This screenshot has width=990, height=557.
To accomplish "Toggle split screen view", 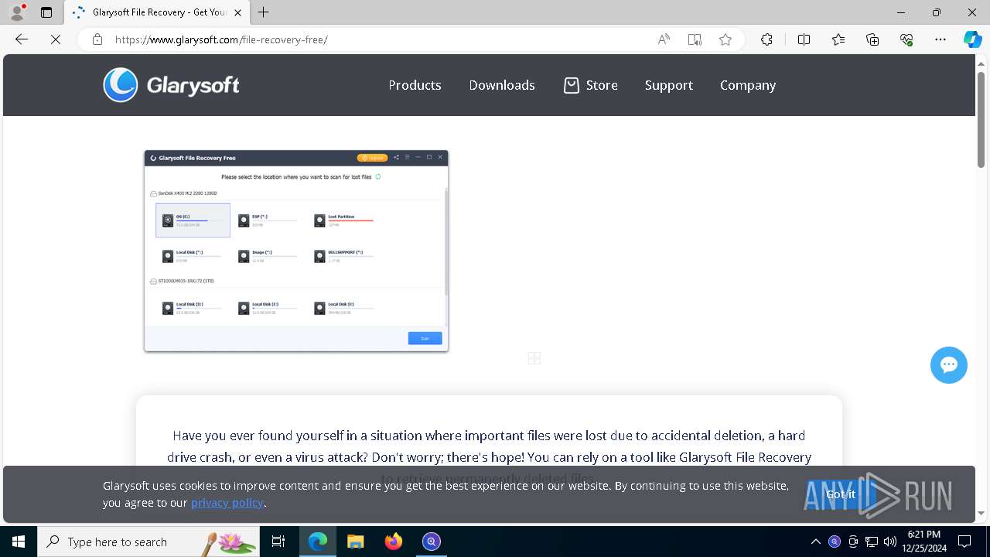I will 804,39.
